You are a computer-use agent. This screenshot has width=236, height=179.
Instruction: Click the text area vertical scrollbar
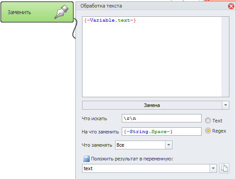pos(225,57)
